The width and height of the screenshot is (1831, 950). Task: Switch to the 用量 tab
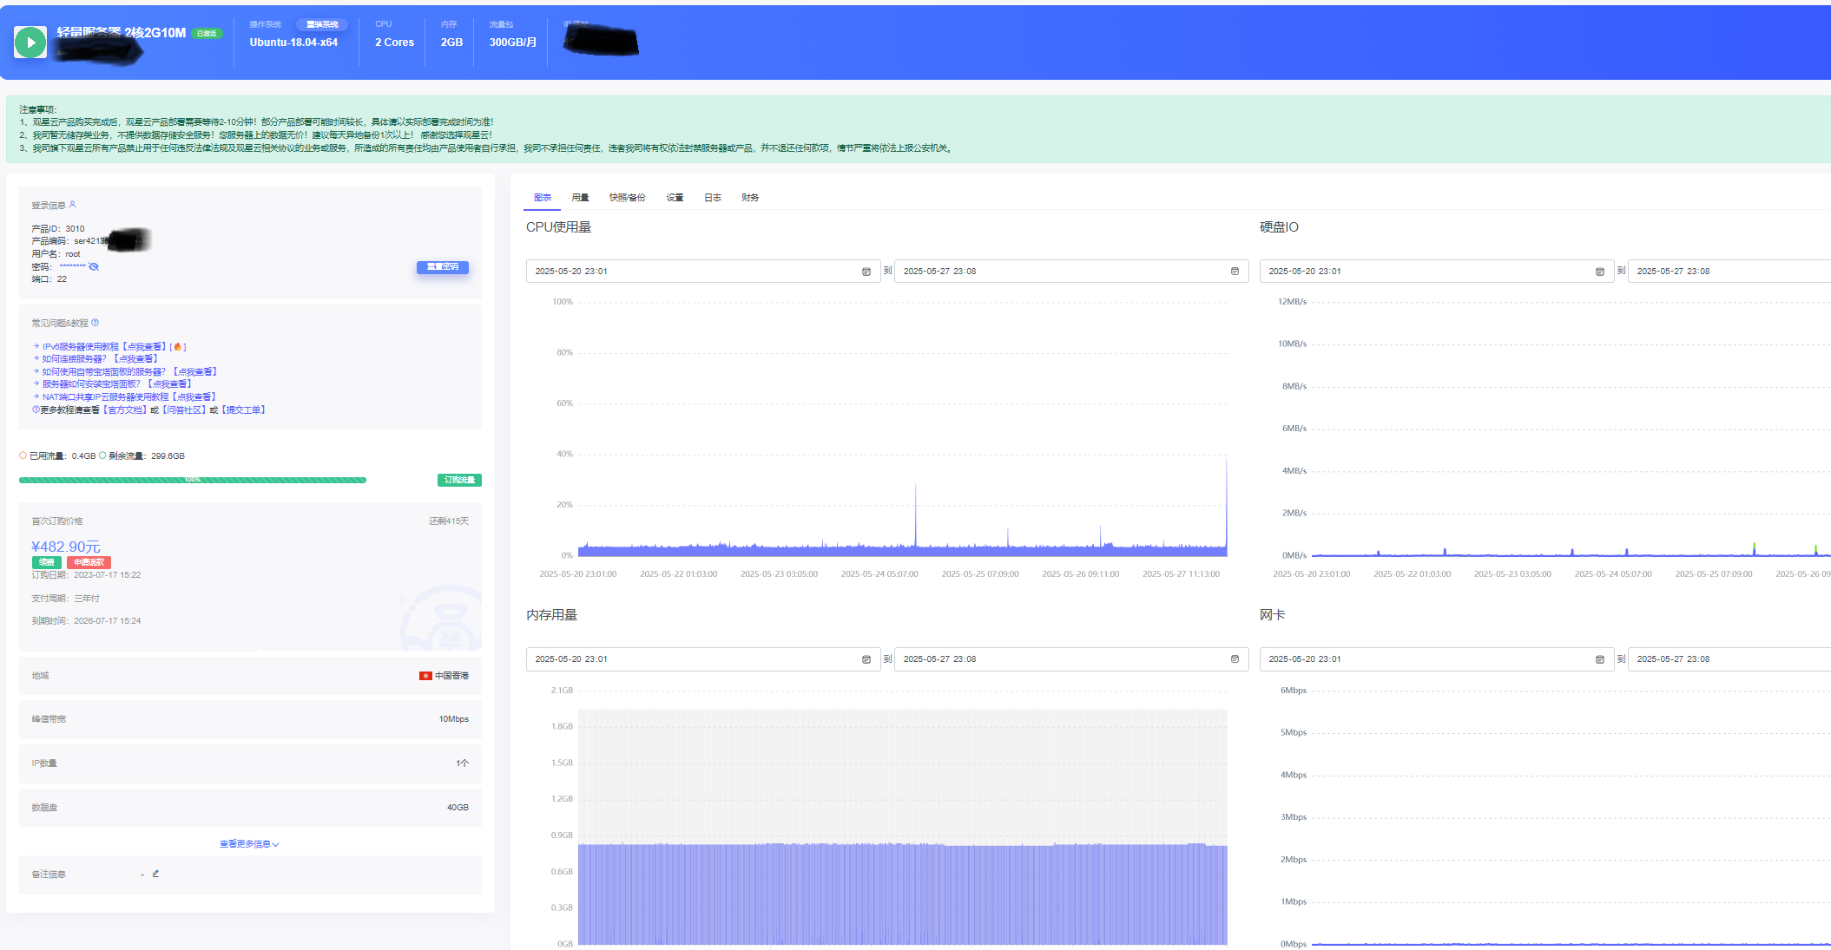pos(580,198)
